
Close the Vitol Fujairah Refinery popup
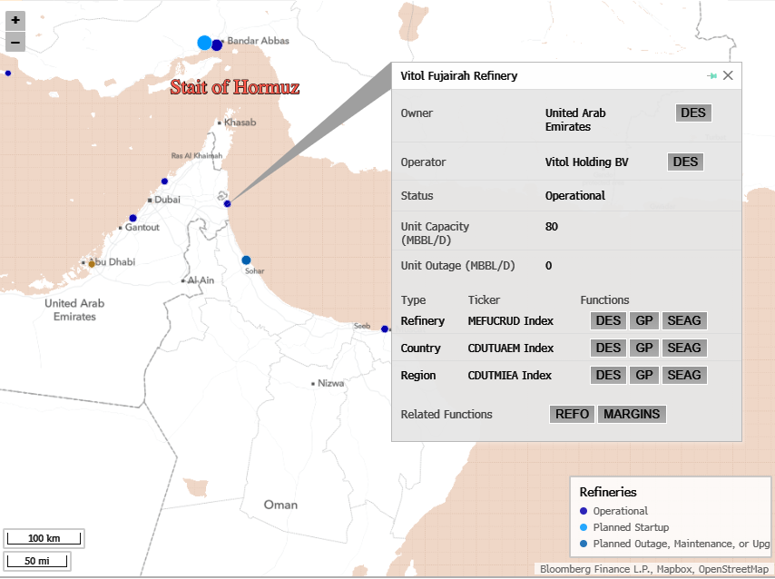pos(728,76)
